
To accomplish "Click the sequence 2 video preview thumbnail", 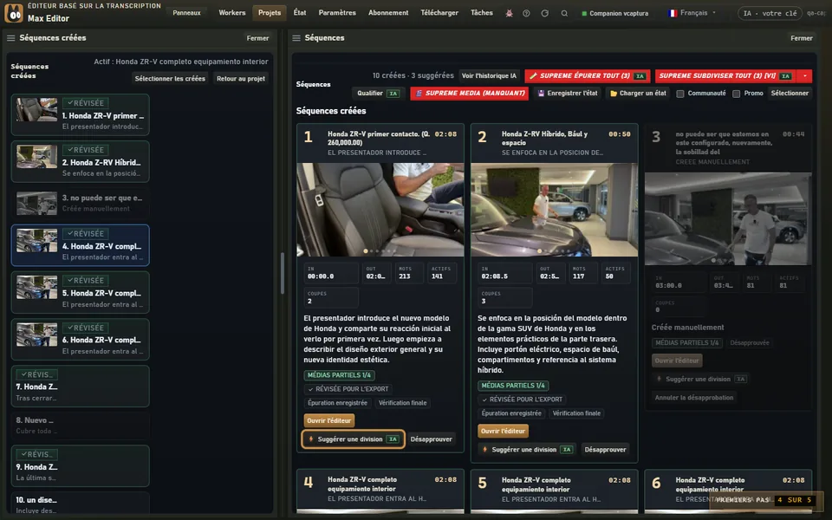I will tap(554, 210).
